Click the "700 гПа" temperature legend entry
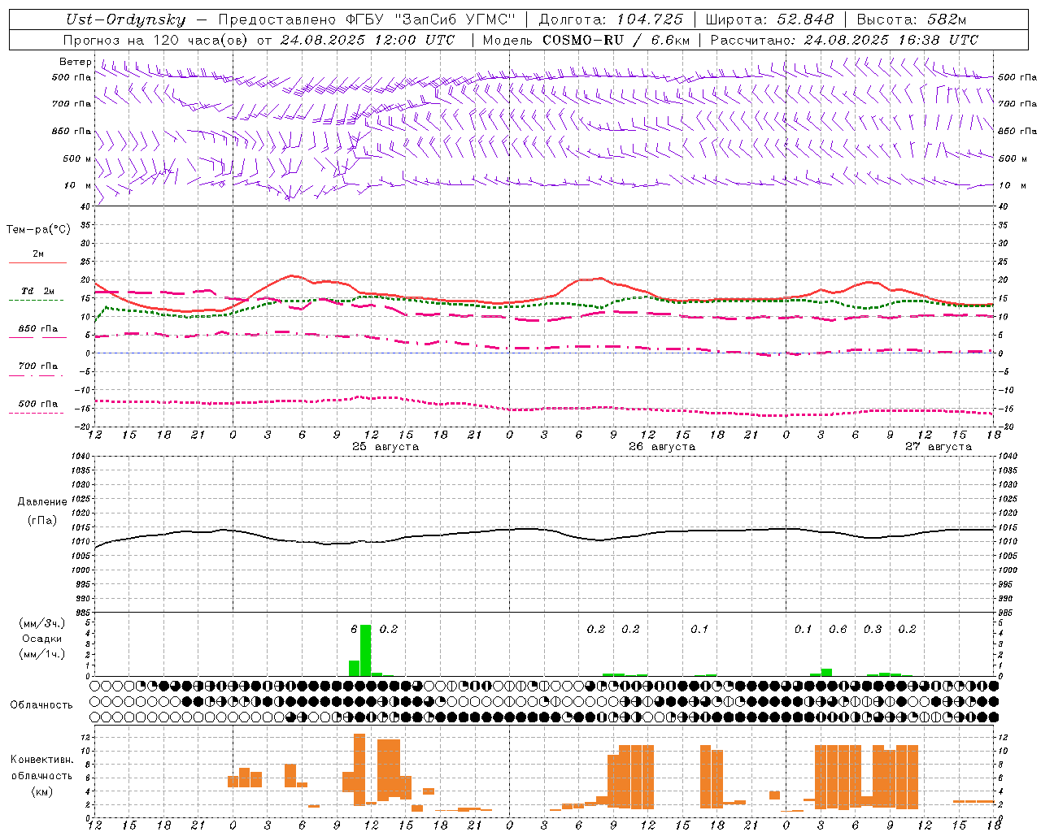Screen dimensions: 1041x832 [38, 366]
